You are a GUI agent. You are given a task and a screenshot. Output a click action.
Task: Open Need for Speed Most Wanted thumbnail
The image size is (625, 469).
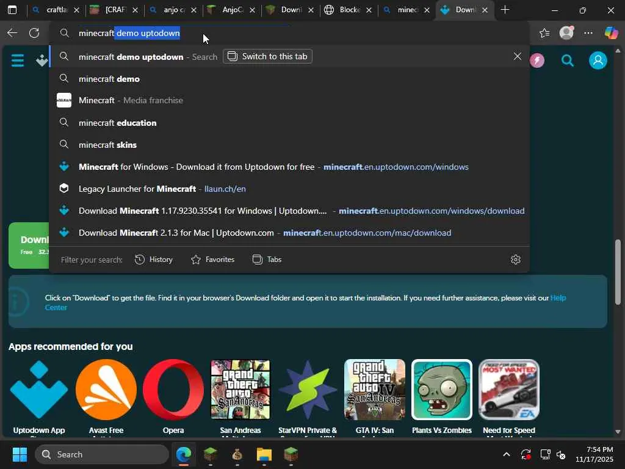tap(509, 390)
